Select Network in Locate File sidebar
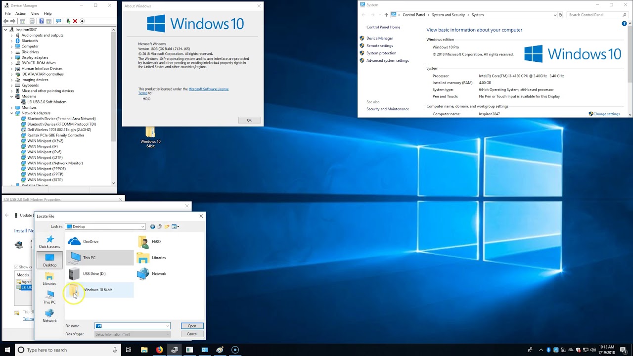633x356 pixels. coord(49,316)
